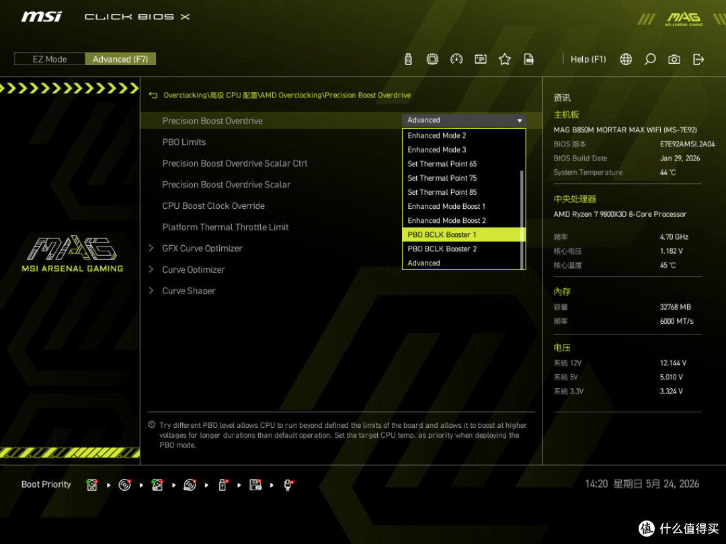This screenshot has width=726, height=544.
Task: Select USB key boot priority icon
Action: 223,485
